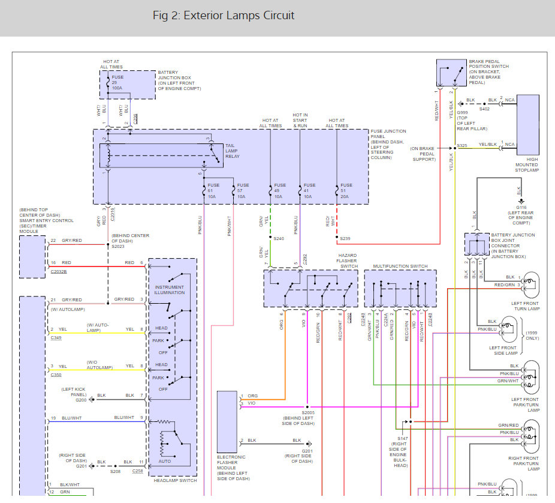555x503 pixels.
Task: Click the 'MULTIFUNCTION SWITCH' label
Action: [x=400, y=267]
